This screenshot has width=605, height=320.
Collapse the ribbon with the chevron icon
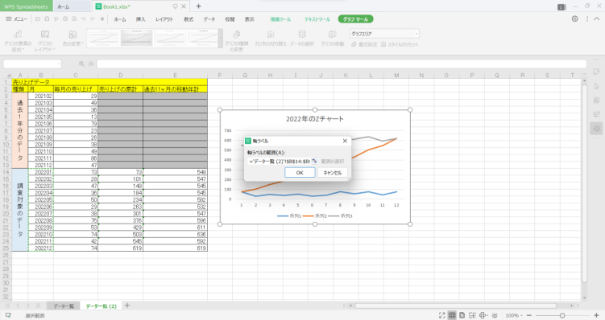pyautogui.click(x=596, y=18)
